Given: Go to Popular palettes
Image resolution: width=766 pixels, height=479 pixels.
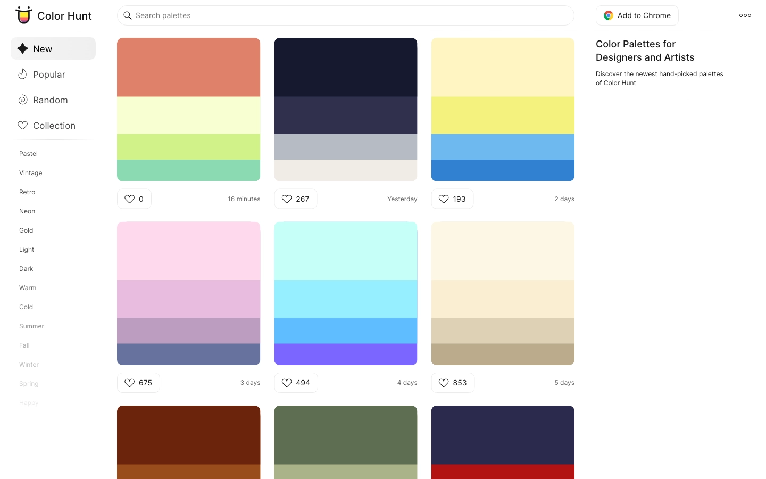Looking at the screenshot, I should click(x=53, y=75).
